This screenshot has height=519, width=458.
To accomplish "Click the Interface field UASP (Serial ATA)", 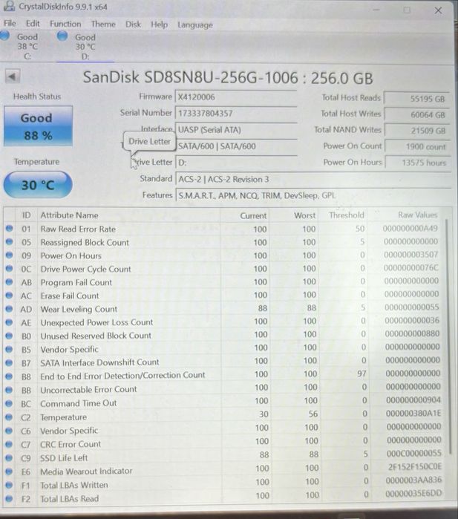I will (x=235, y=130).
